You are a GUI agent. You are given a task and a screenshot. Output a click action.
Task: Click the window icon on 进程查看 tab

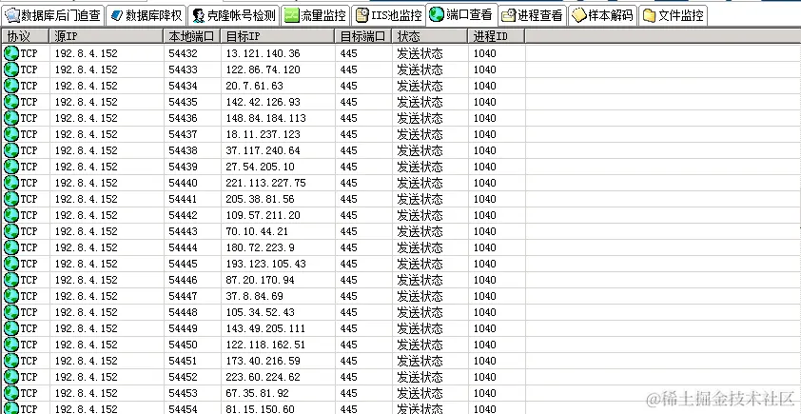509,16
